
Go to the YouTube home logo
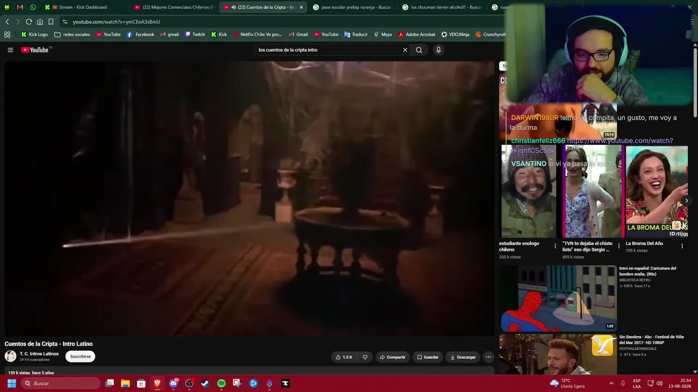click(x=36, y=50)
